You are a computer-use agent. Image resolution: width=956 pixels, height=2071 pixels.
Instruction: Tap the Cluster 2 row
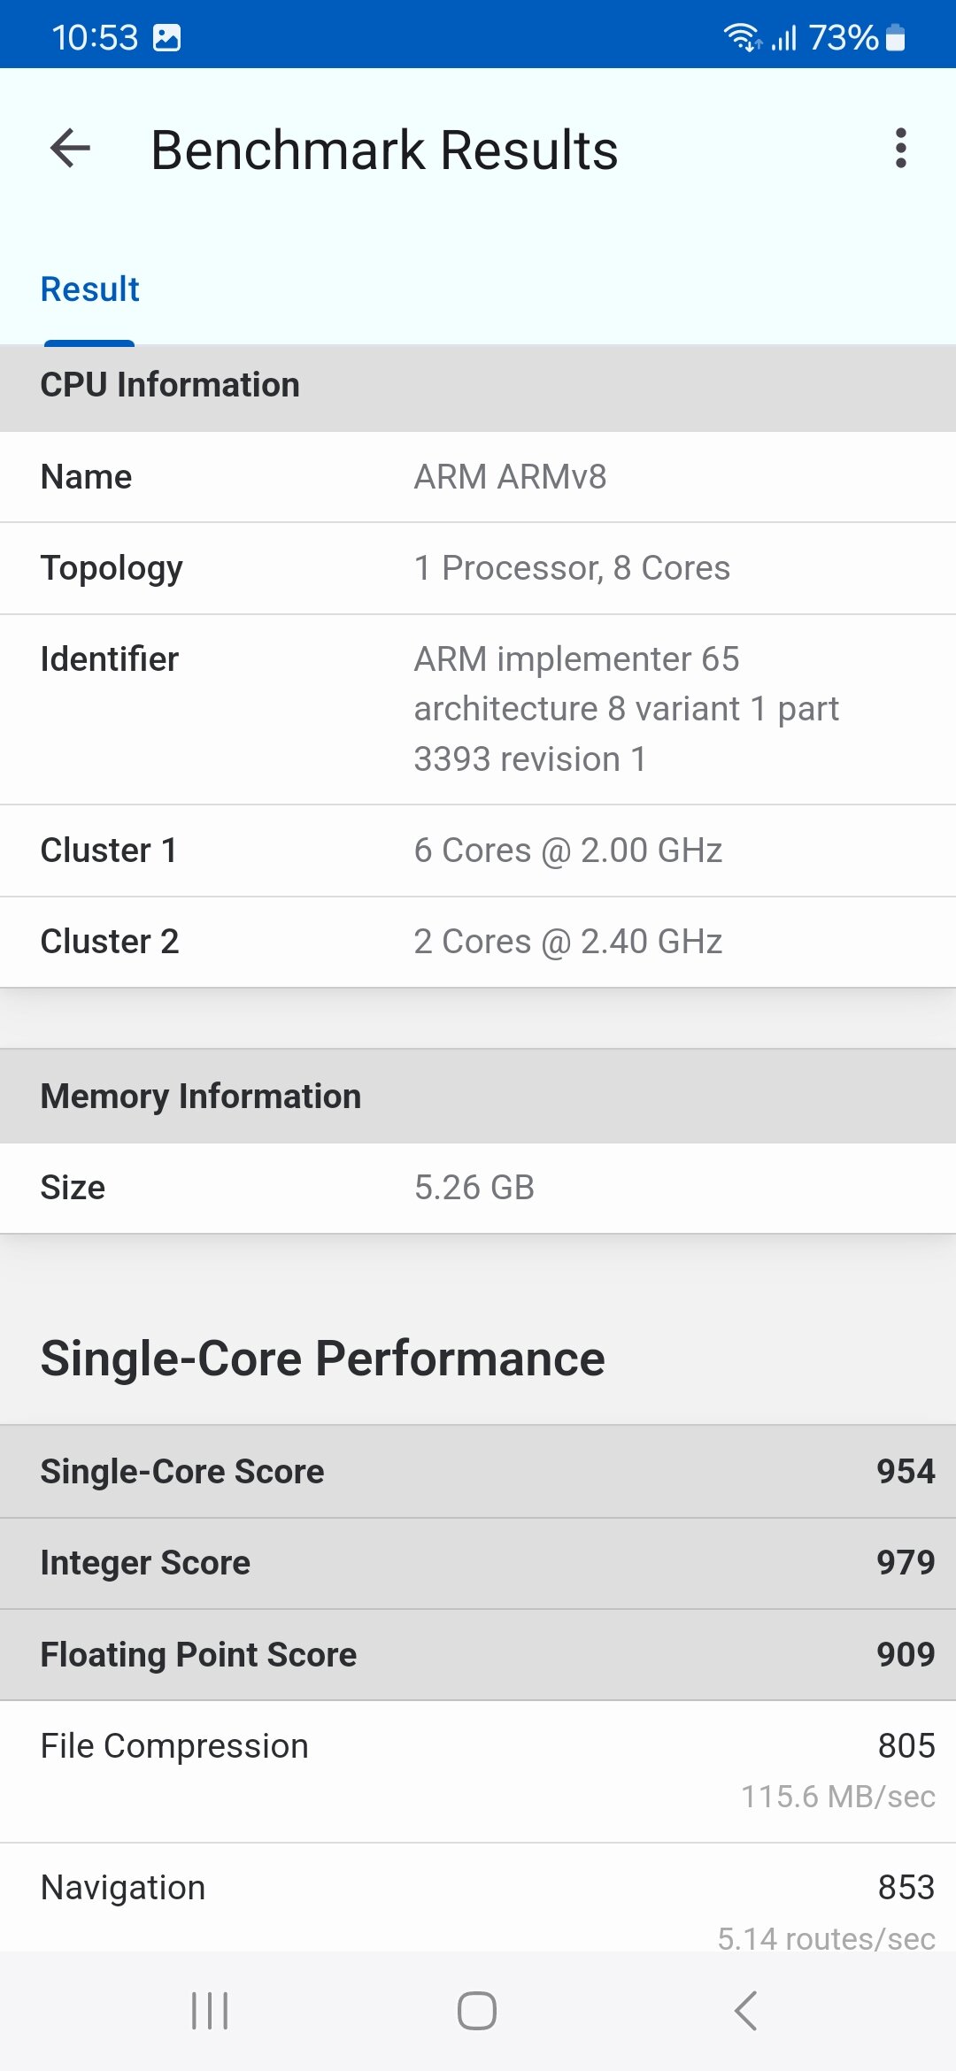478,942
